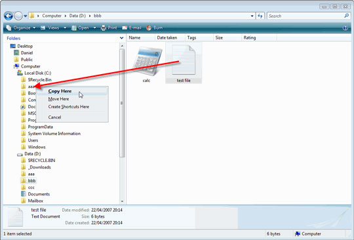Collapse the Folders pane chevron
The image size is (354, 240).
click(122, 38)
